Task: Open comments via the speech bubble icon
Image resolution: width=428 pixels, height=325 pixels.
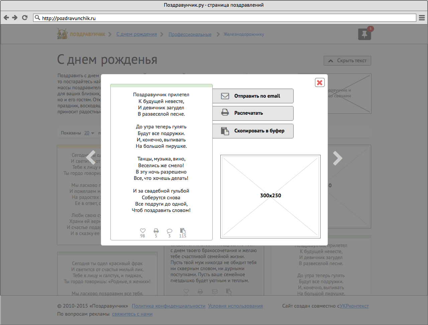Action: [x=170, y=231]
